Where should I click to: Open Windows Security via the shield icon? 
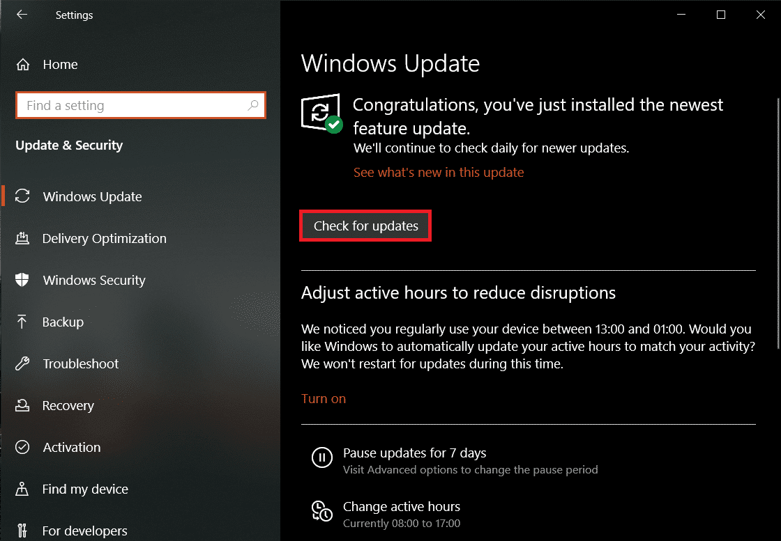tap(23, 280)
